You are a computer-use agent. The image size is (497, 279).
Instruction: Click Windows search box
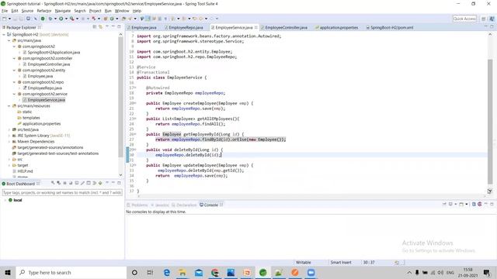tap(71, 272)
